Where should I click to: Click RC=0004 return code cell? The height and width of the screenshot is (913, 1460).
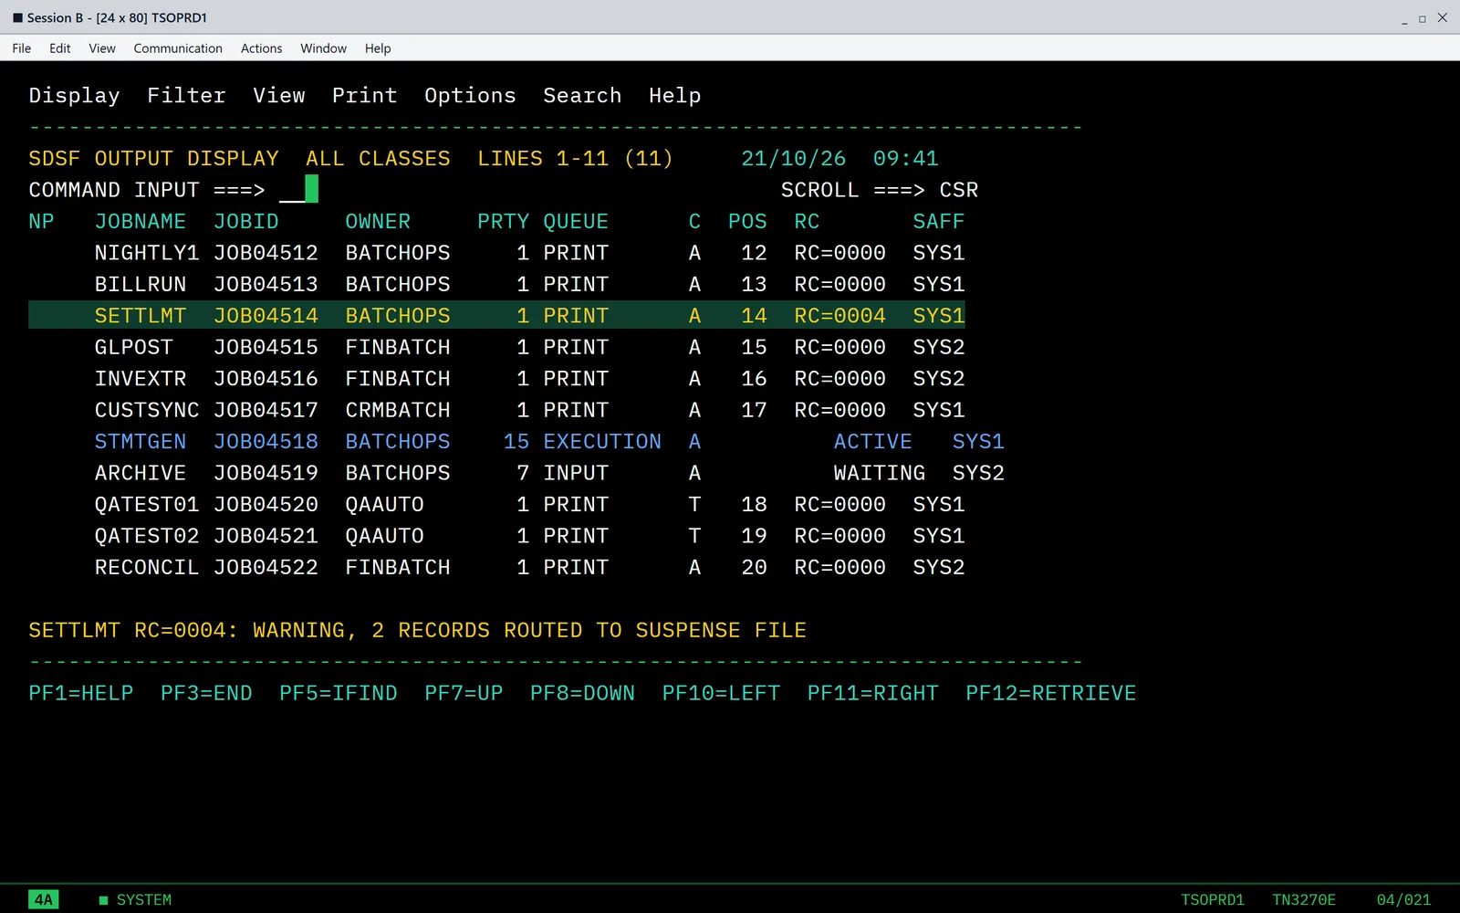click(x=839, y=316)
